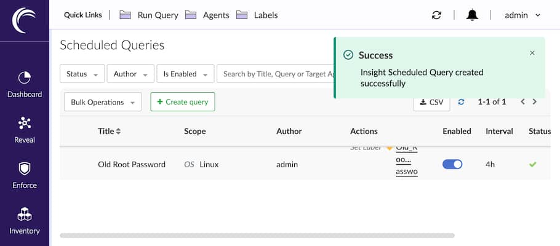Dismiss the Success notification
Image resolution: width=560 pixels, height=246 pixels.
tap(532, 53)
